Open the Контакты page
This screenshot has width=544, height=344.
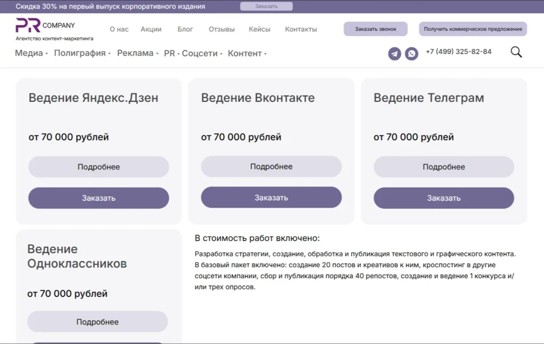pyautogui.click(x=301, y=29)
